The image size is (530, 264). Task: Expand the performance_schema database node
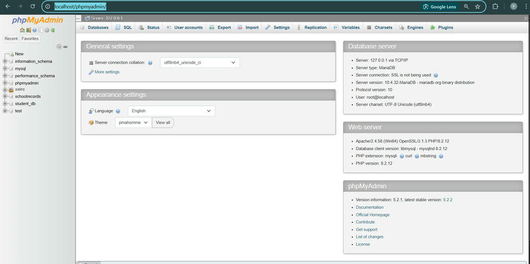click(x=5, y=76)
